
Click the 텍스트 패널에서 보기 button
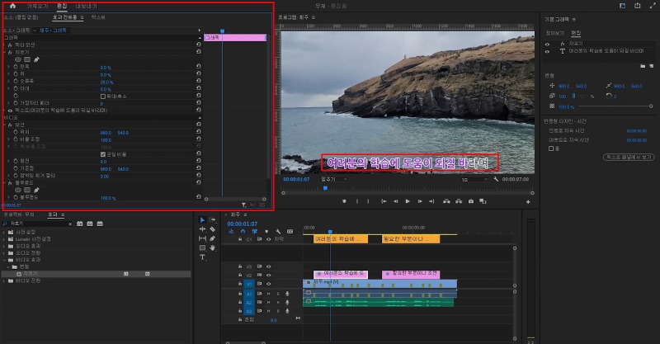point(629,156)
